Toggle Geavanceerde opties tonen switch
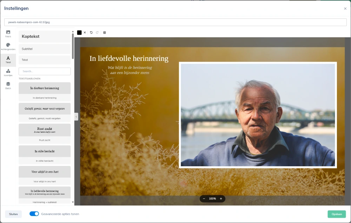Screen dimensions: 351x223 tap(34, 214)
